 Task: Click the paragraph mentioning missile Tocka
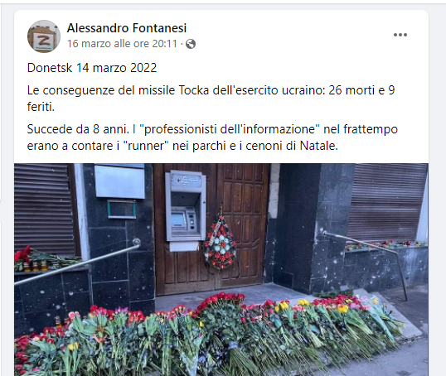211,99
